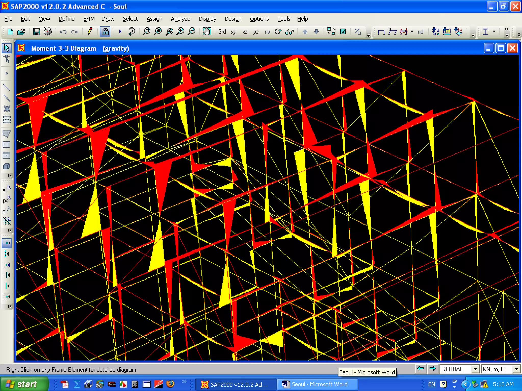Click the Windows start button
The width and height of the screenshot is (522, 391).
click(x=24, y=384)
